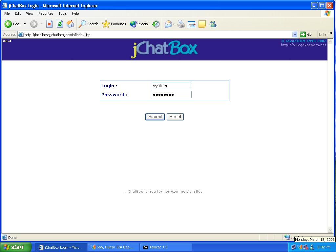Open the Search pane in toolbar
This screenshot has height=252, width=336.
88,24
